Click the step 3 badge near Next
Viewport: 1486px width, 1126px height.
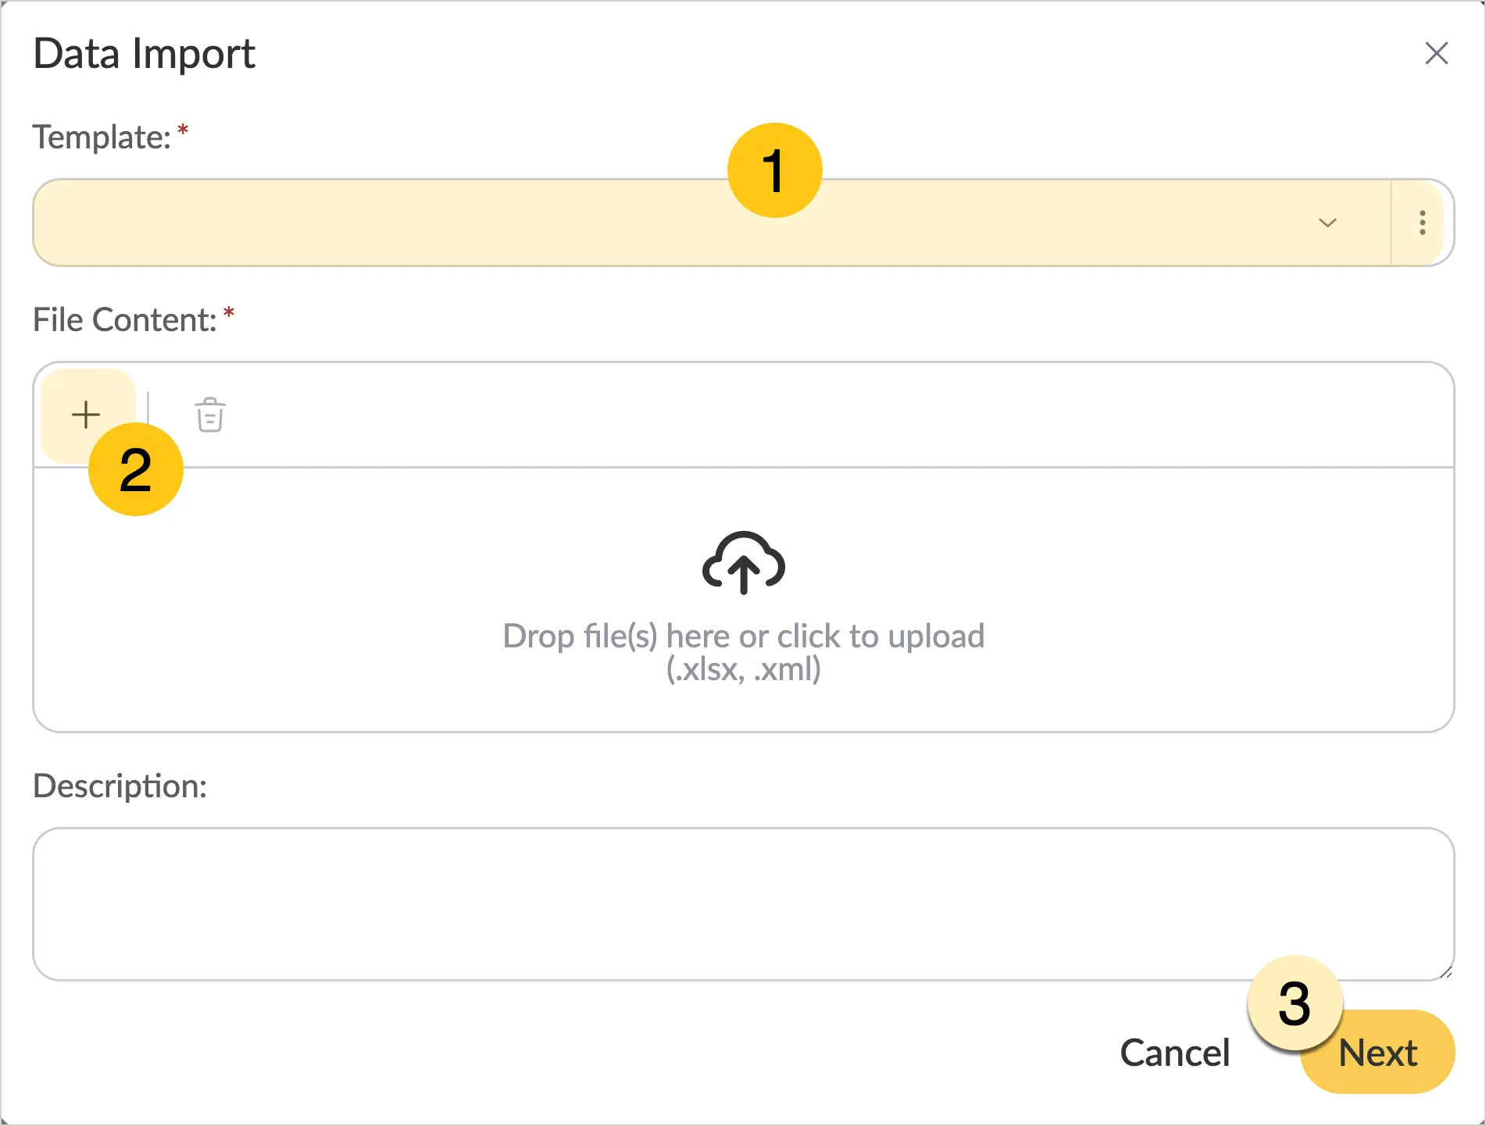(x=1295, y=1003)
